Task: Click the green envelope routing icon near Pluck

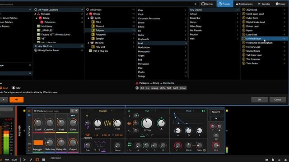Action: (x=204, y=111)
